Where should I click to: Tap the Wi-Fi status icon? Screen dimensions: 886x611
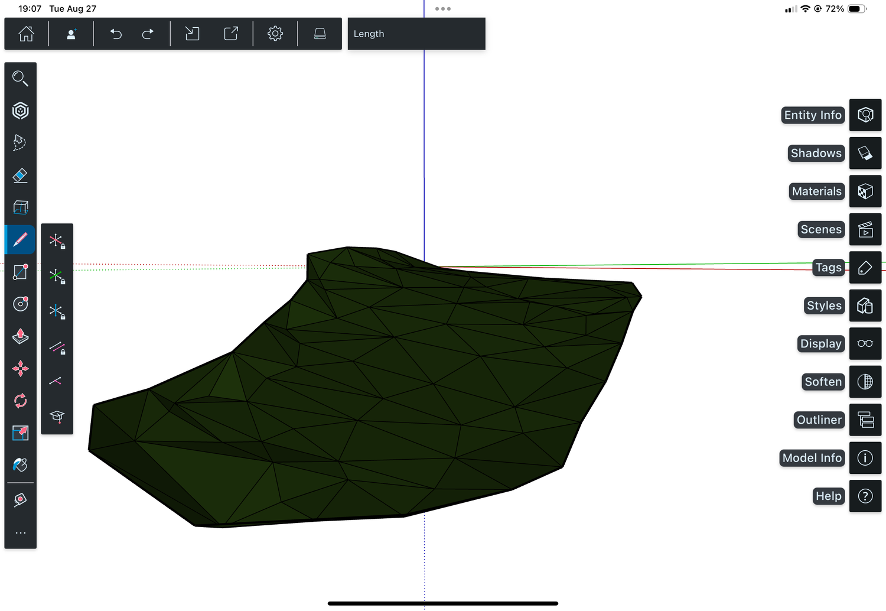pos(806,9)
